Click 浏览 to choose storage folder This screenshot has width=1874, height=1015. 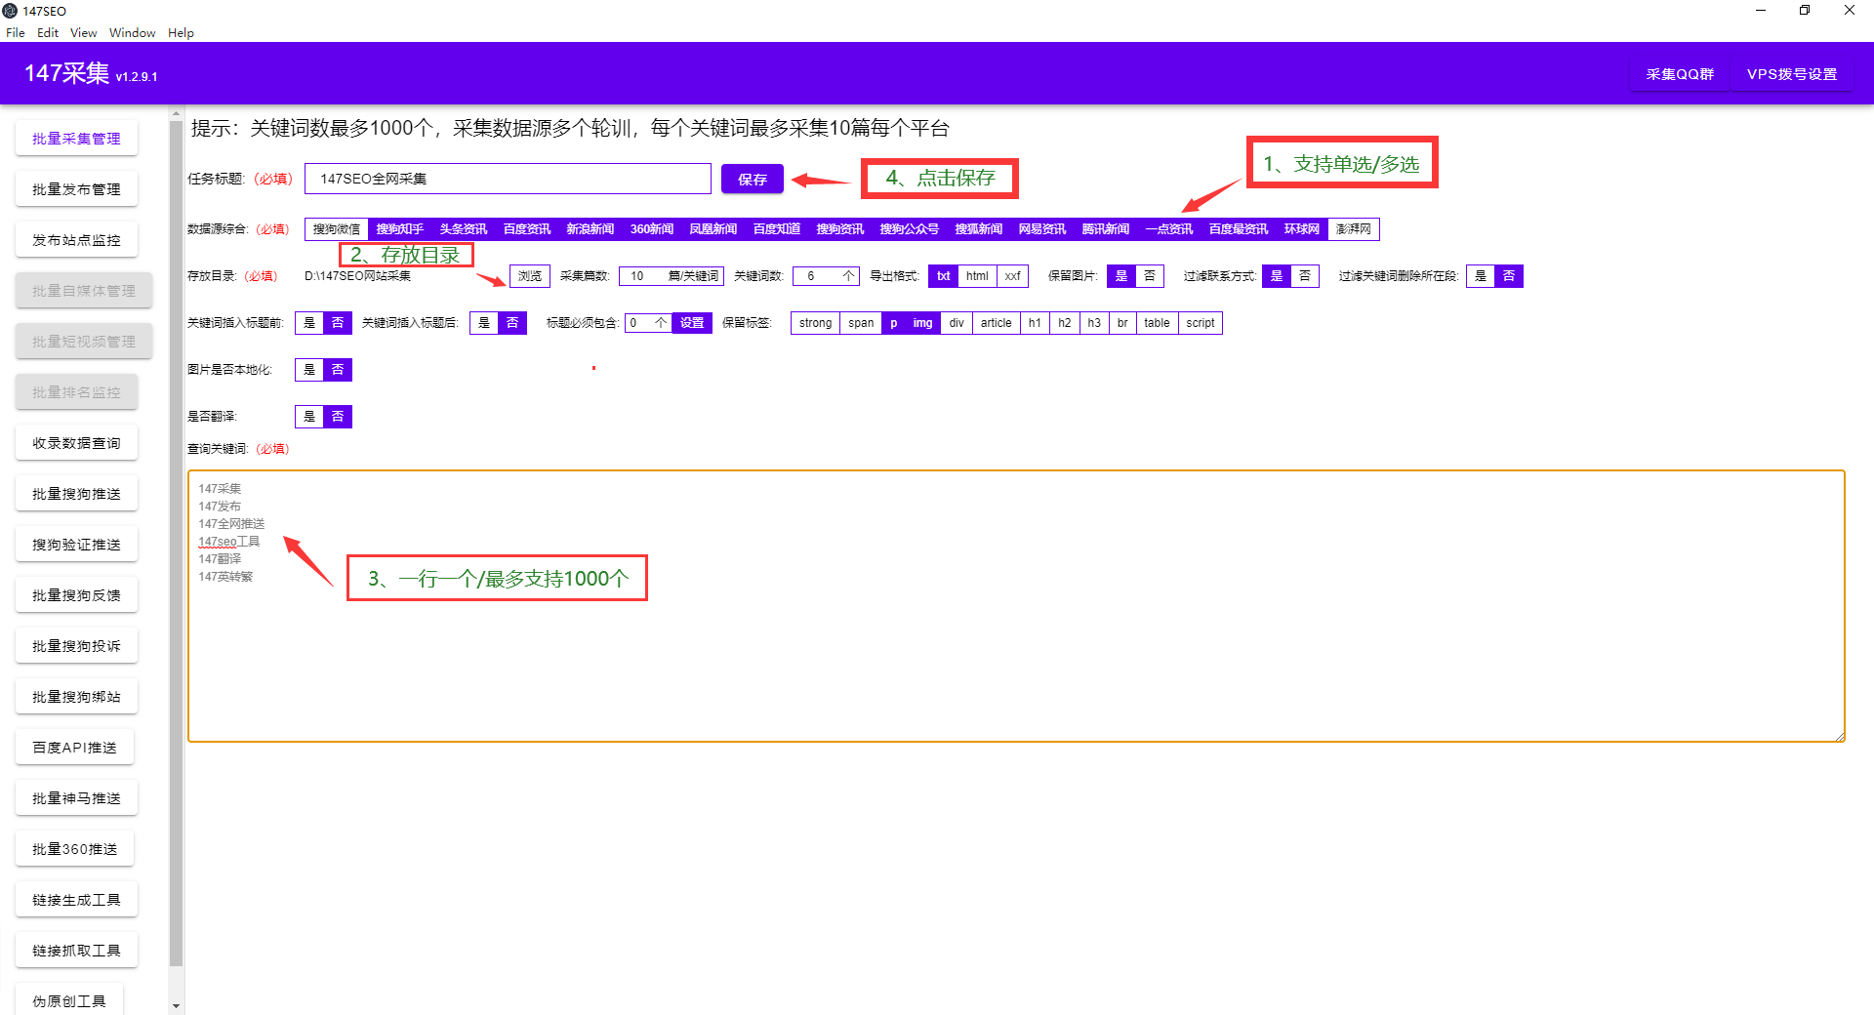tap(530, 276)
